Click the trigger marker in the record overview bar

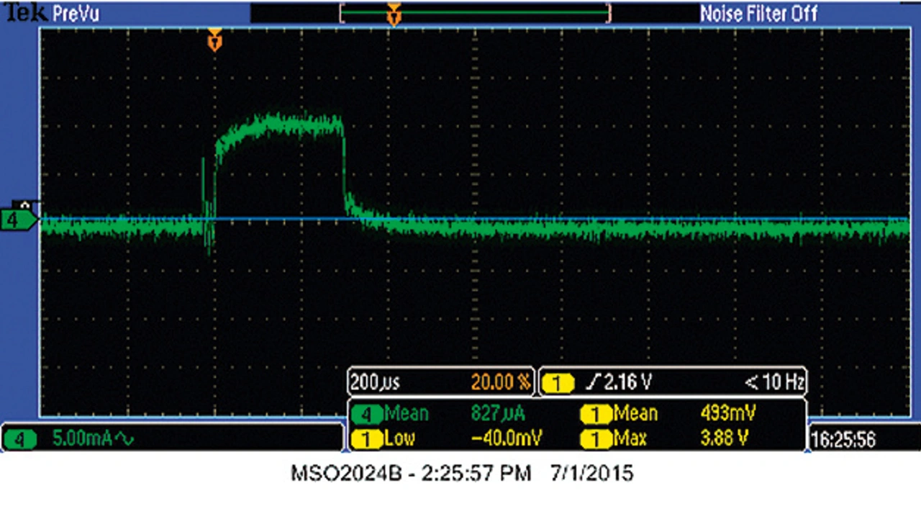click(394, 14)
